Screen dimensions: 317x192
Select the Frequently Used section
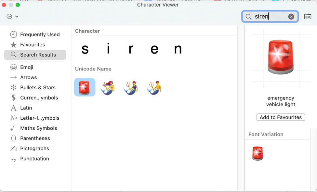[40, 34]
